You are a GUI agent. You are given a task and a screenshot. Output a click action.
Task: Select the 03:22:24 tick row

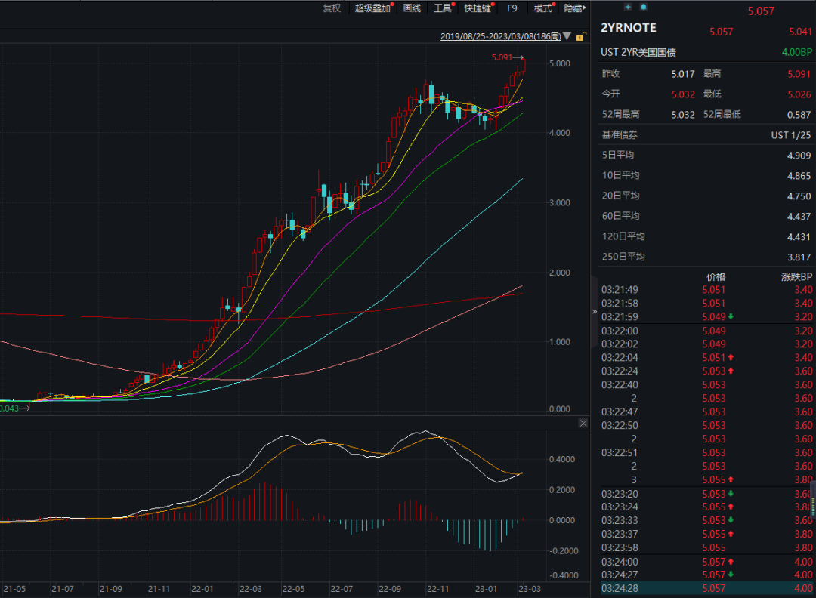(706, 371)
